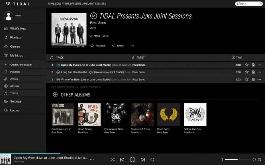Open options menu for track 2
The height and width of the screenshot is (165, 265).
[x=259, y=72]
